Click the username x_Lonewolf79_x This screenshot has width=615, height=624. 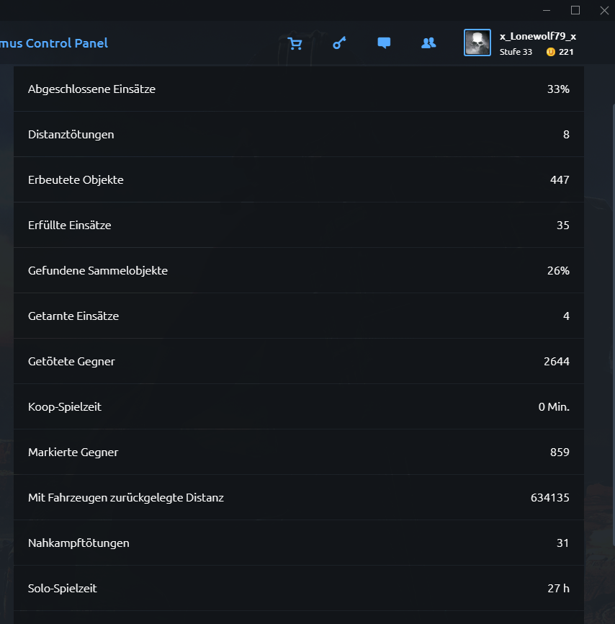(538, 36)
